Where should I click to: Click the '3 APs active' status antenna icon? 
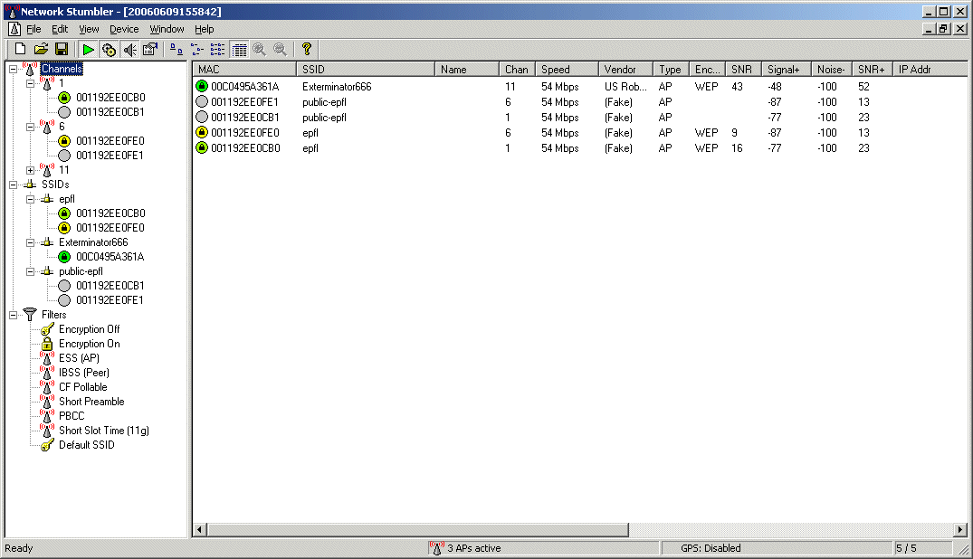tap(437, 548)
